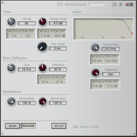Screen dimensions: 137x137
Task: Click the pin icon in the title bar
Action: click(x=121, y=4)
